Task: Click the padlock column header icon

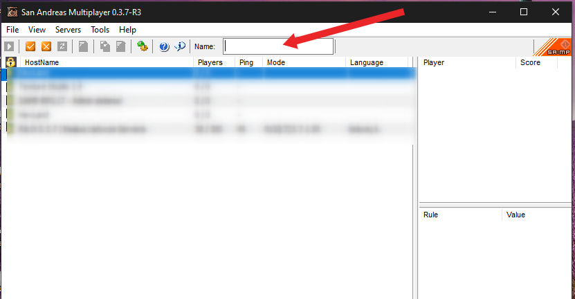Action: point(11,62)
